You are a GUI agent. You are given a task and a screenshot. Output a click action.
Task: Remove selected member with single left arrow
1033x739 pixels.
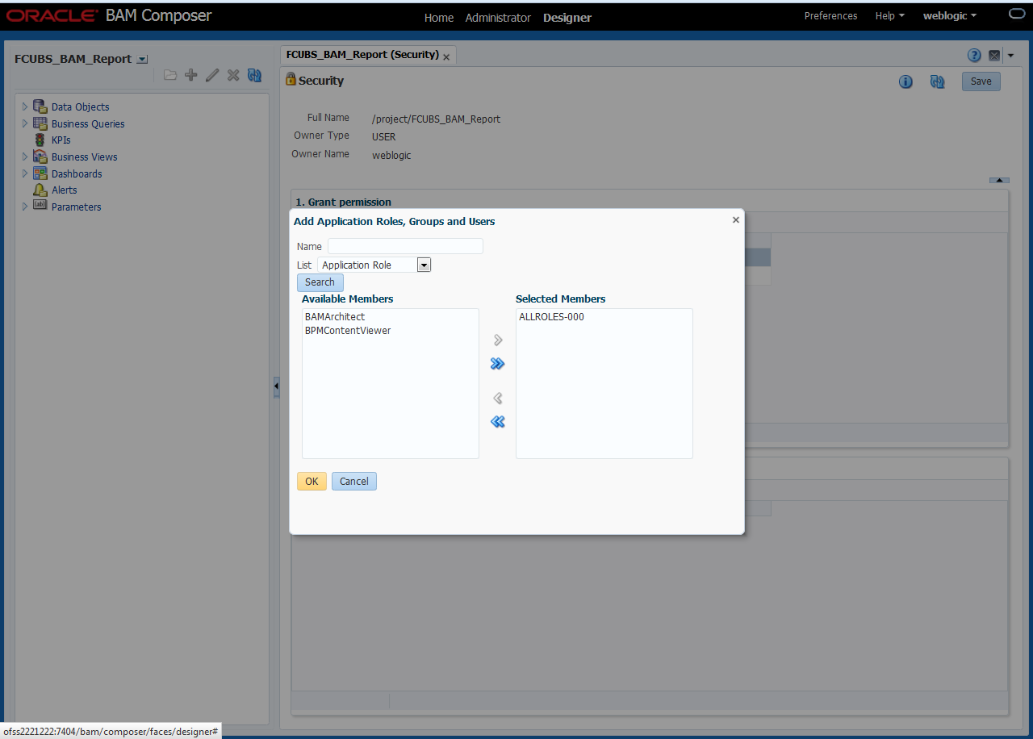(498, 398)
